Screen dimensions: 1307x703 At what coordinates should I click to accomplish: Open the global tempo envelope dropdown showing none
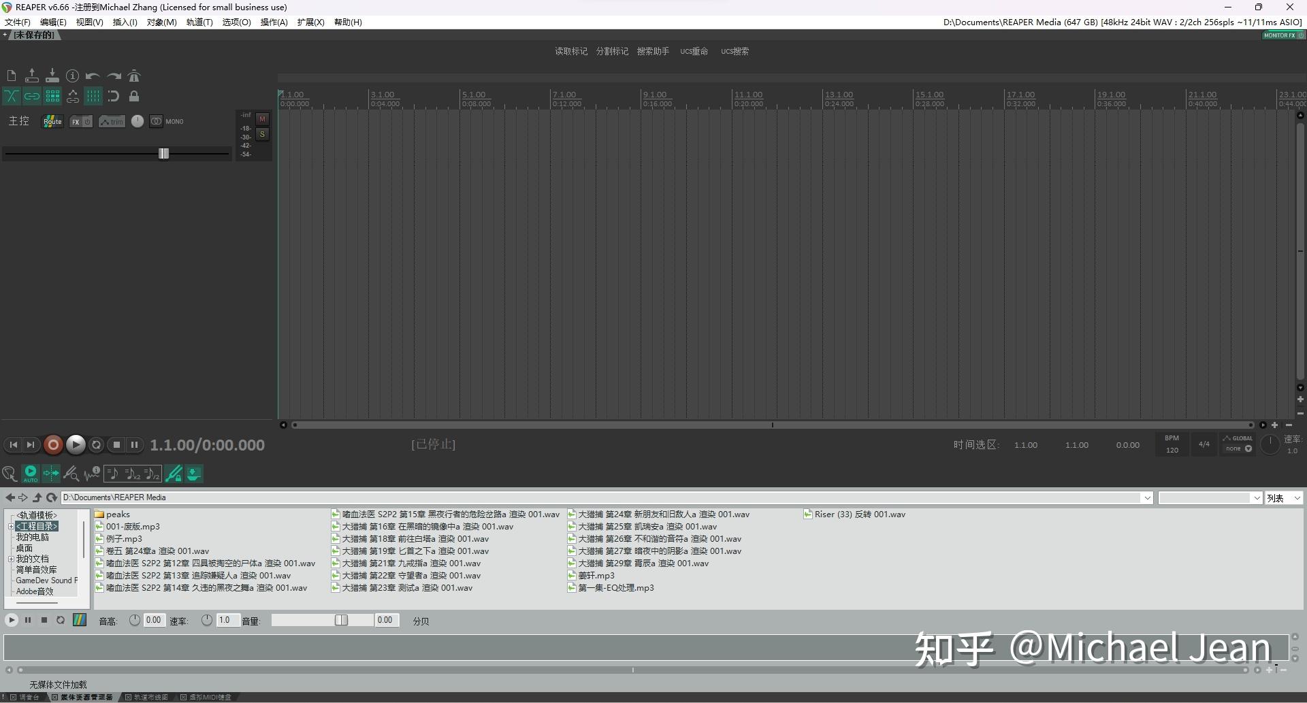tap(1238, 448)
